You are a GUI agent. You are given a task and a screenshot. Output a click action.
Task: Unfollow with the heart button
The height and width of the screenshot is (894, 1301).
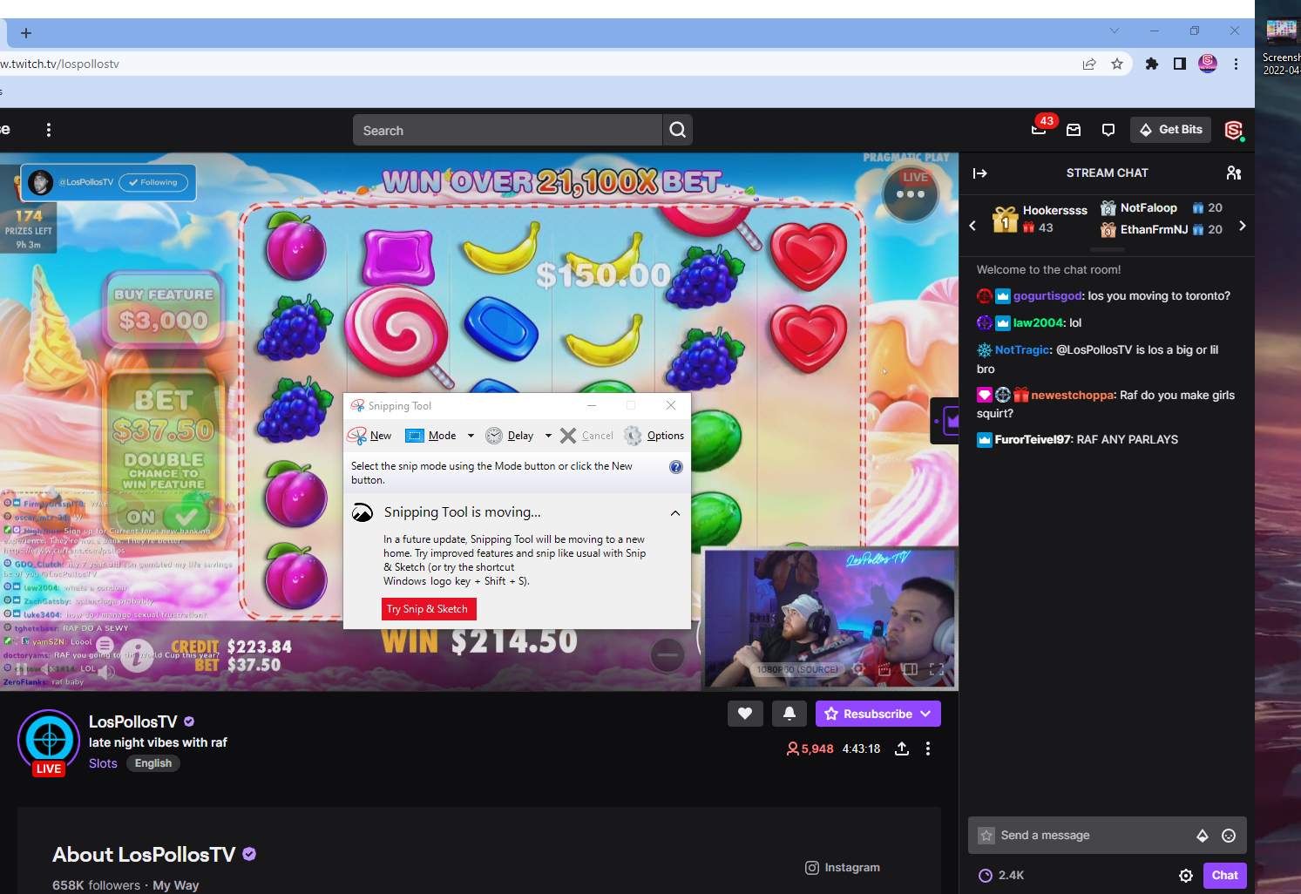745,714
